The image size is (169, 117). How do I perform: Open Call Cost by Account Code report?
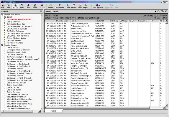(x=16, y=52)
